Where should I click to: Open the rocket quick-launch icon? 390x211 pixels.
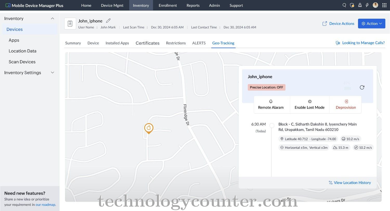(360, 5)
